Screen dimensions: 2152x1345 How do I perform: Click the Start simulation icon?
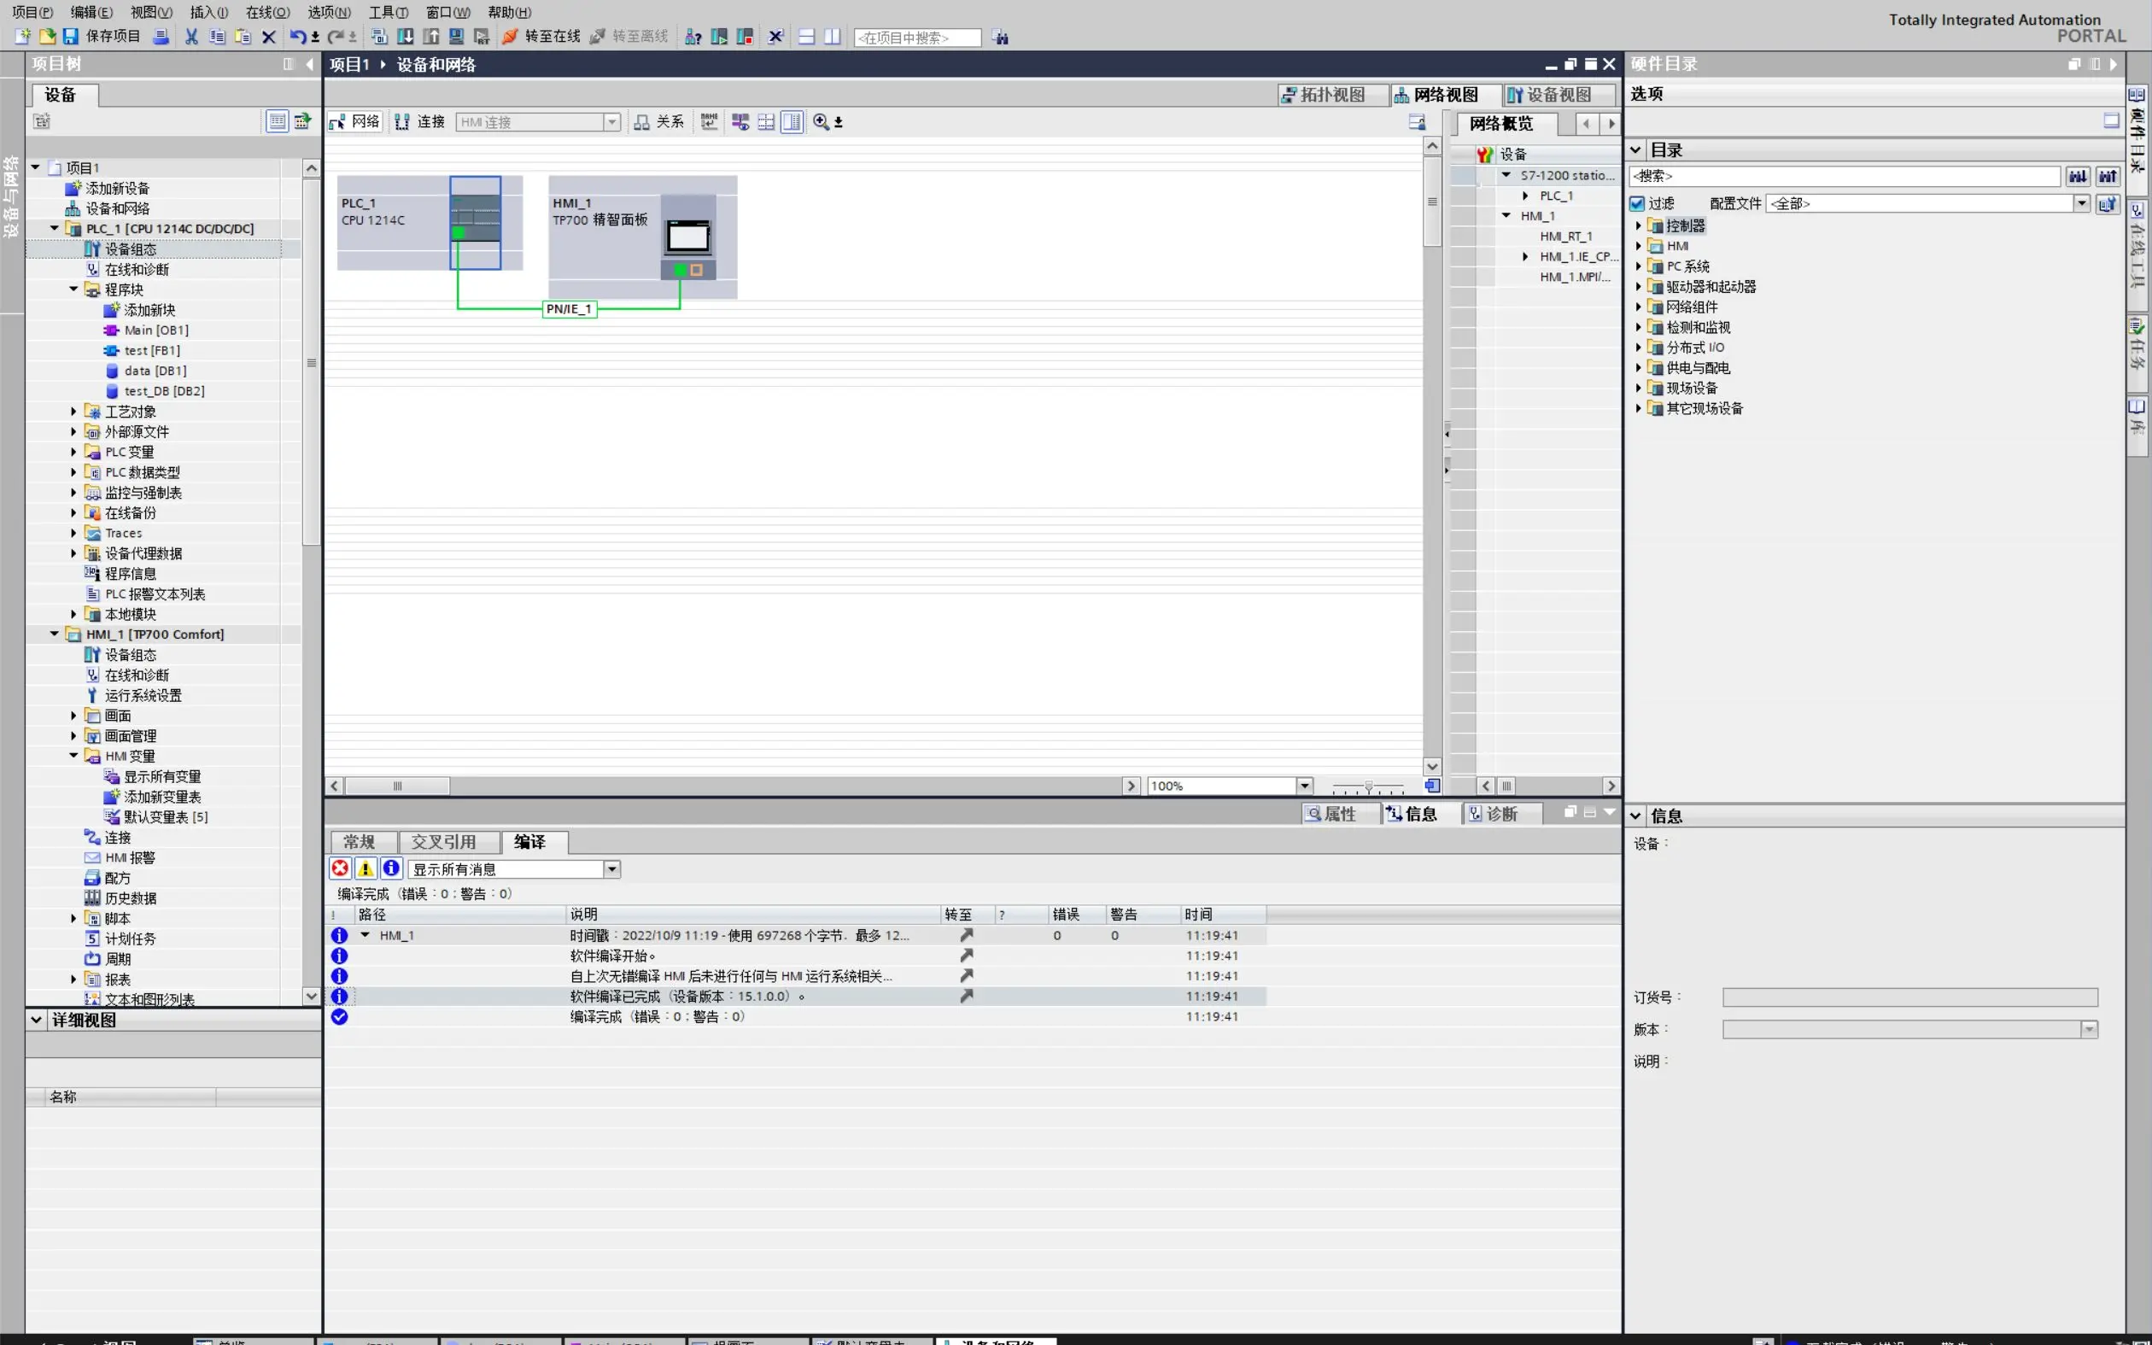[456, 37]
